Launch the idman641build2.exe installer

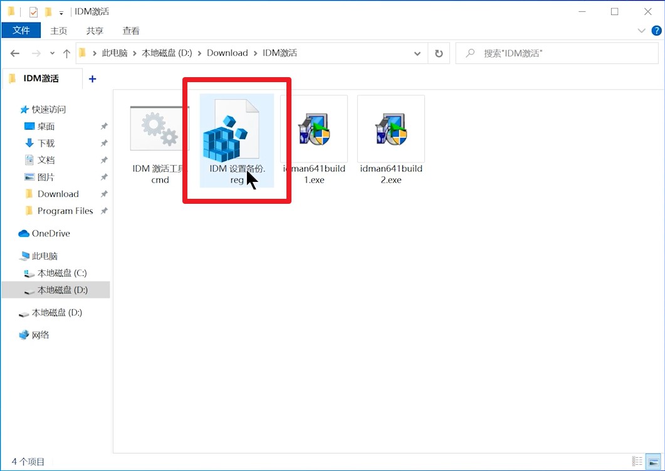390,129
